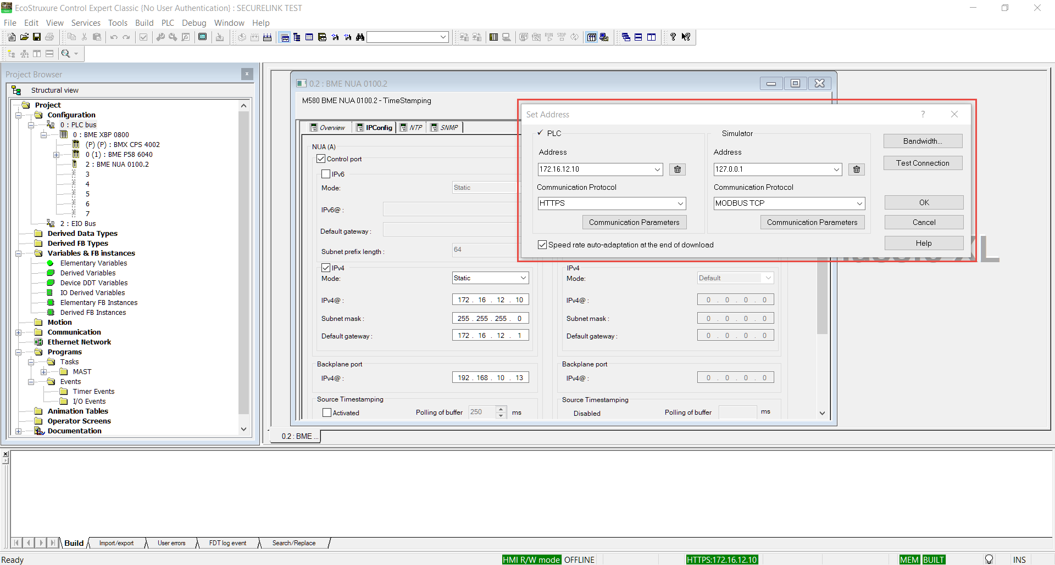The image size is (1055, 565).
Task: Open the IPv4 Mode Static dropdown
Action: click(523, 278)
